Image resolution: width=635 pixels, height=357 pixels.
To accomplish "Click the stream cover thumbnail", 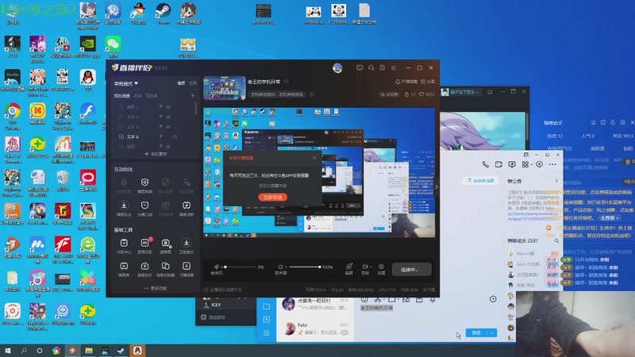I will tap(225, 88).
